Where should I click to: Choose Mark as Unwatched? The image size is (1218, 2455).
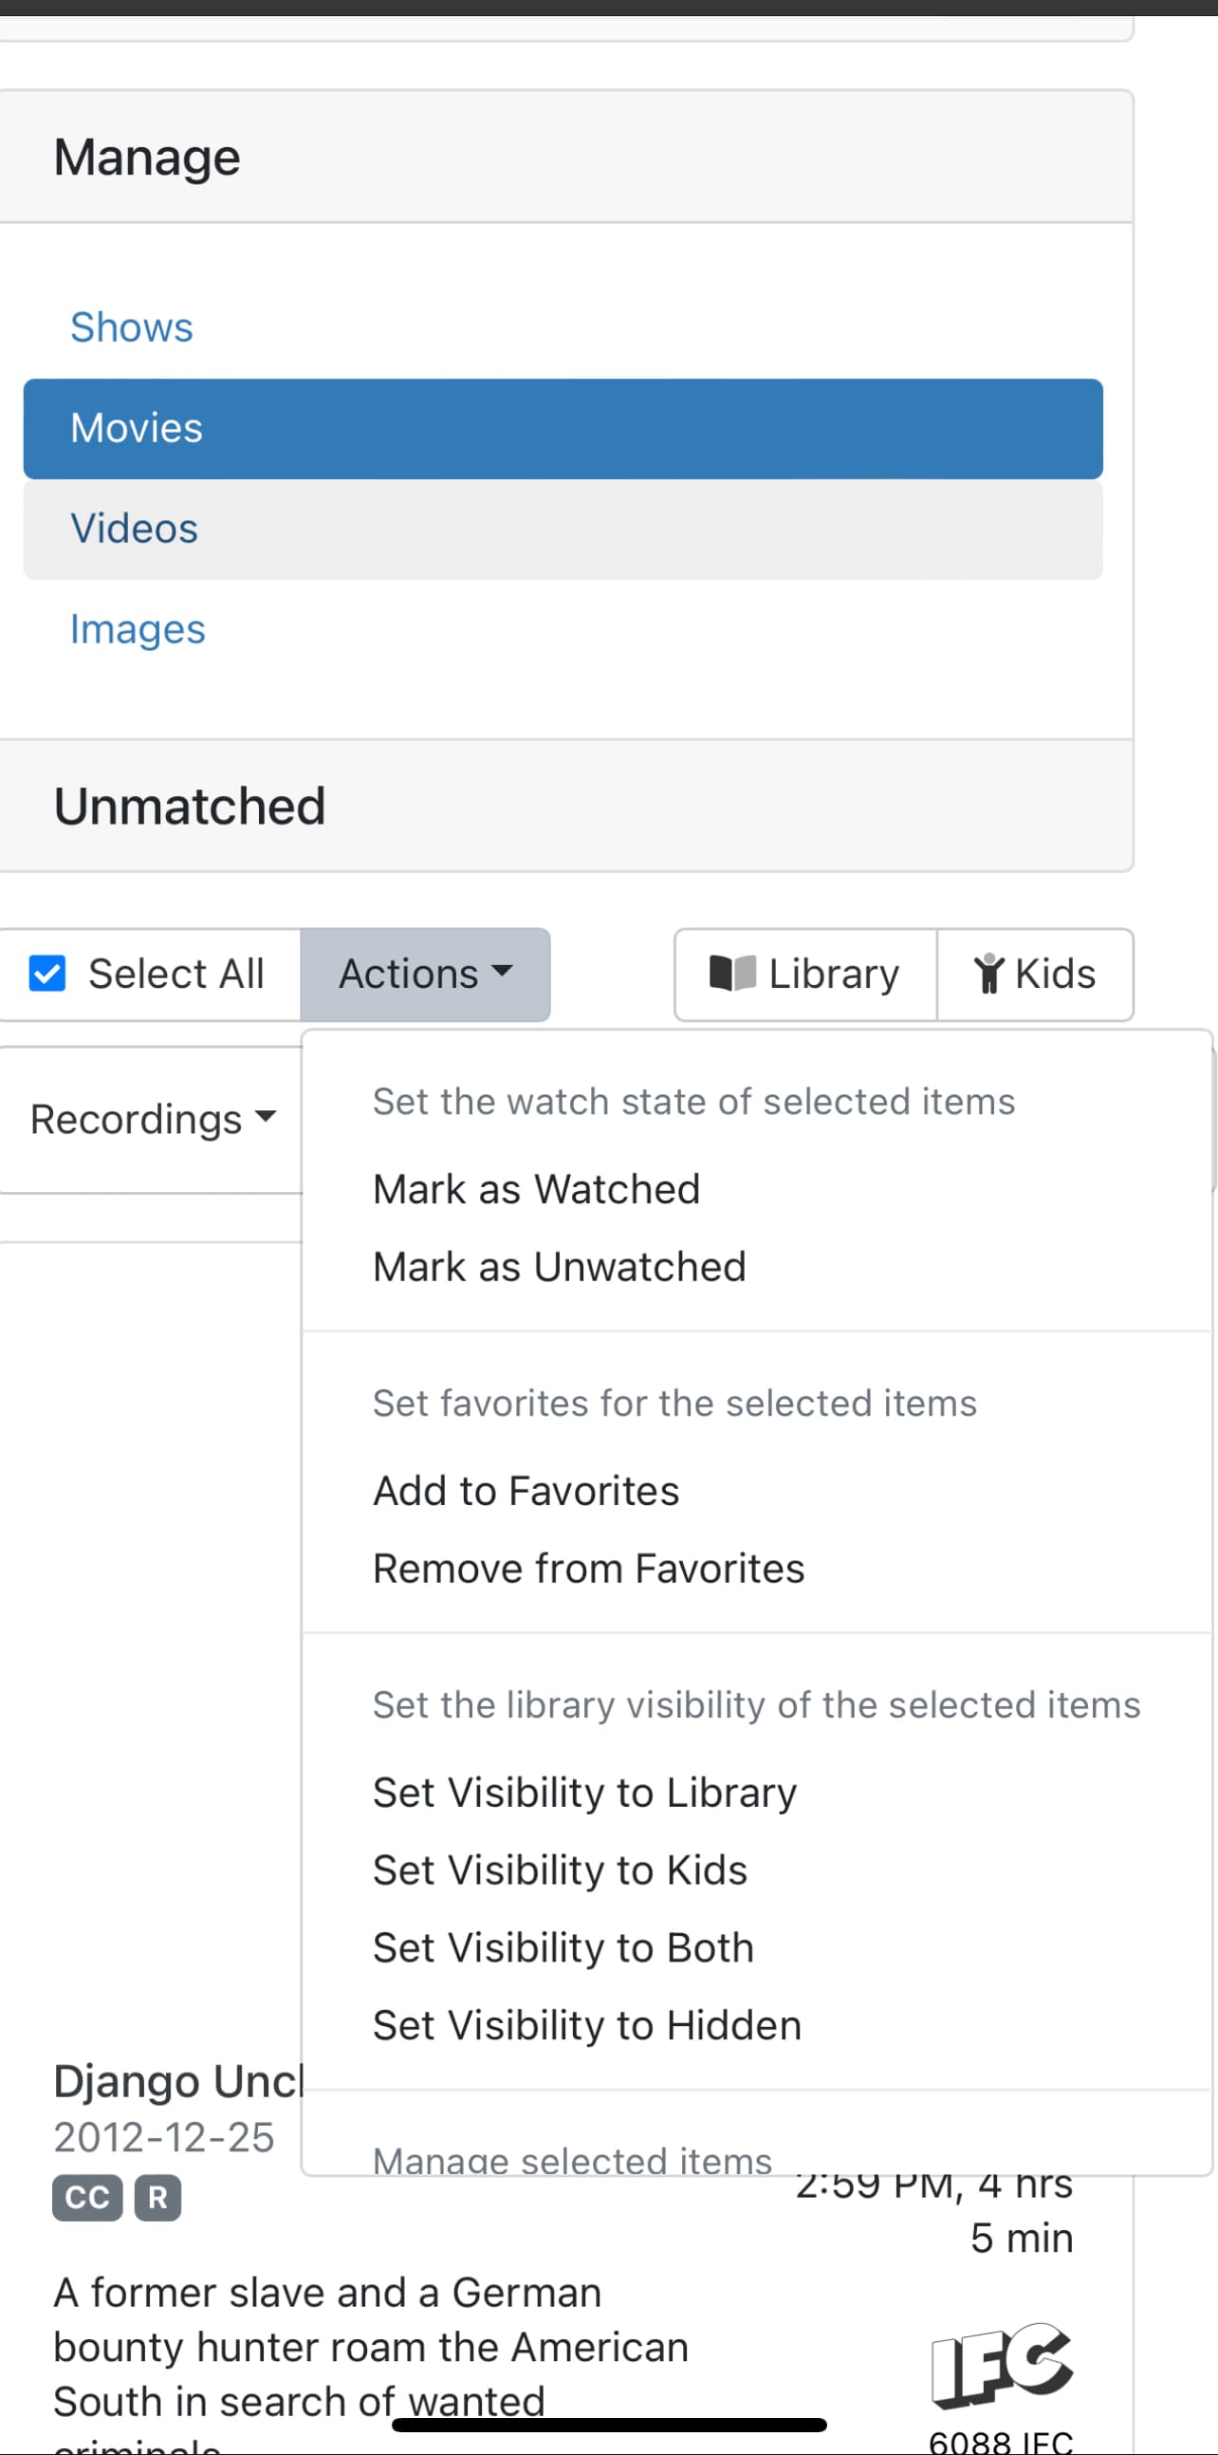559,1267
